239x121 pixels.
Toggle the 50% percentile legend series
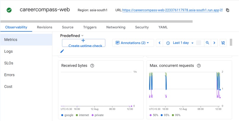[154, 115]
